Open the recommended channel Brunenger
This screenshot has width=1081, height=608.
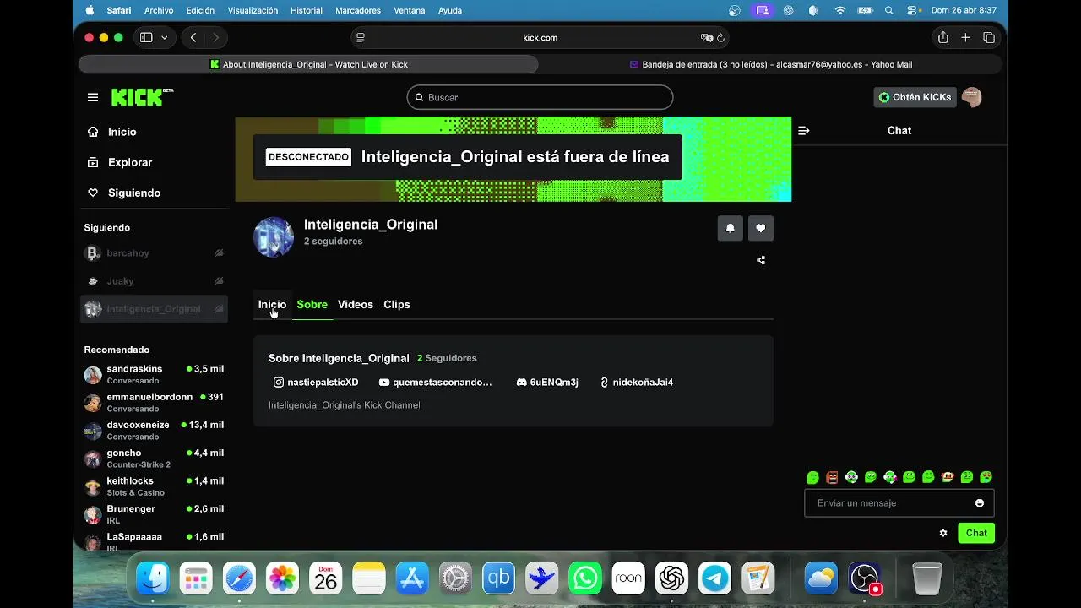pyautogui.click(x=155, y=514)
